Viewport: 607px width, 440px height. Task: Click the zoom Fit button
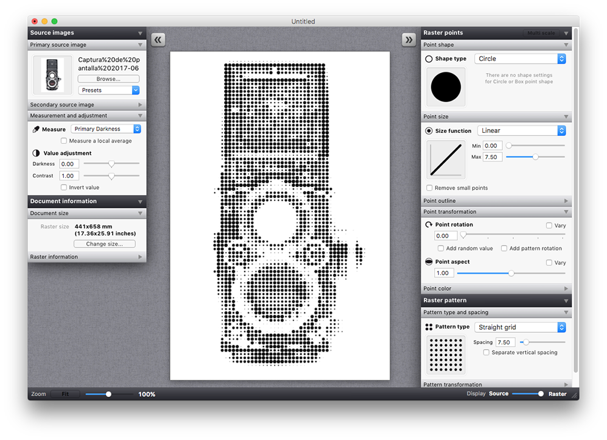coord(65,394)
